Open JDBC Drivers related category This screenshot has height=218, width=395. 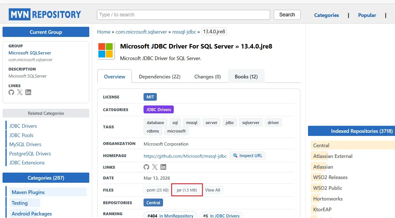[23, 126]
